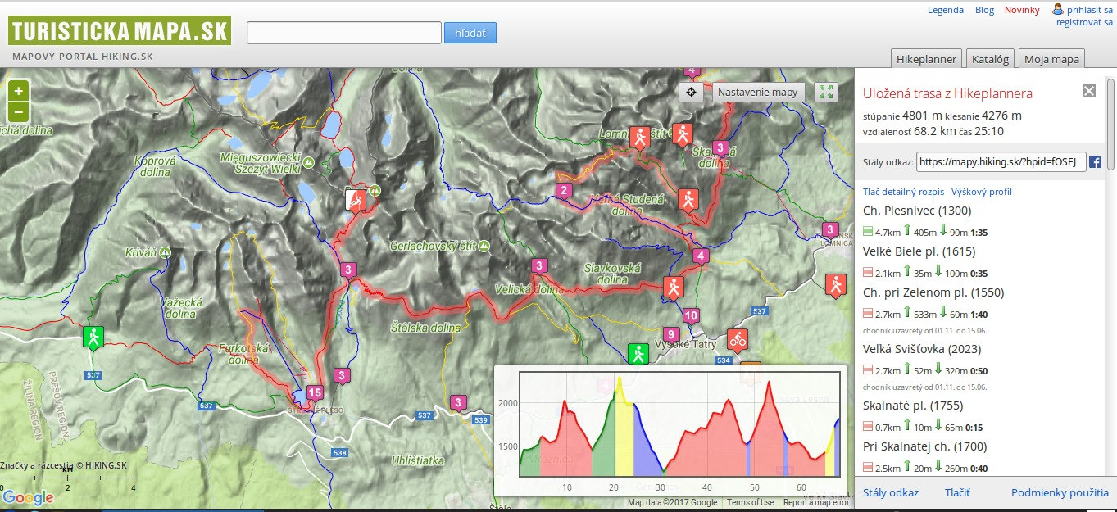
Task: Open red hiker marker under Slavkovská dolina label
Action: click(x=673, y=287)
